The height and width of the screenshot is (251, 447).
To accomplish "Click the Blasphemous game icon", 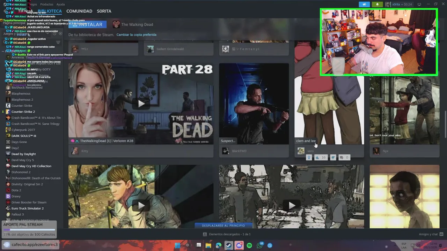I will click(8, 94).
